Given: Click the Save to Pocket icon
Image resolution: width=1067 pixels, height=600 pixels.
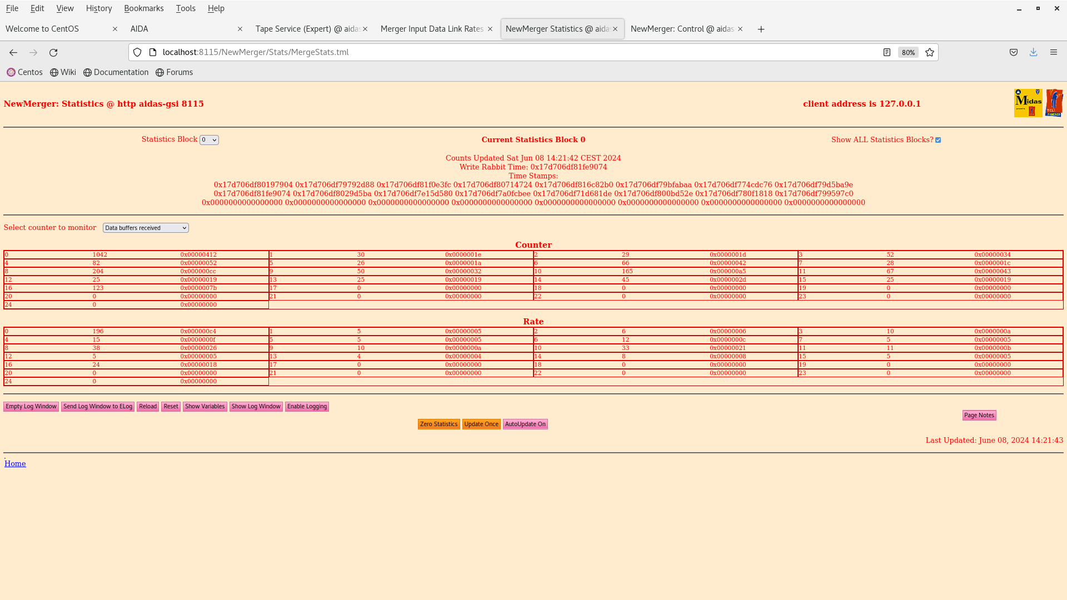Looking at the screenshot, I should [1014, 52].
